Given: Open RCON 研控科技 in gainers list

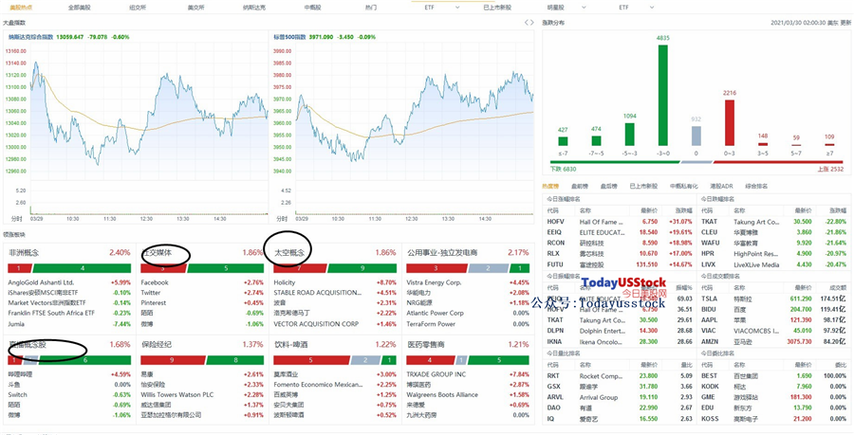Looking at the screenshot, I should pos(620,243).
